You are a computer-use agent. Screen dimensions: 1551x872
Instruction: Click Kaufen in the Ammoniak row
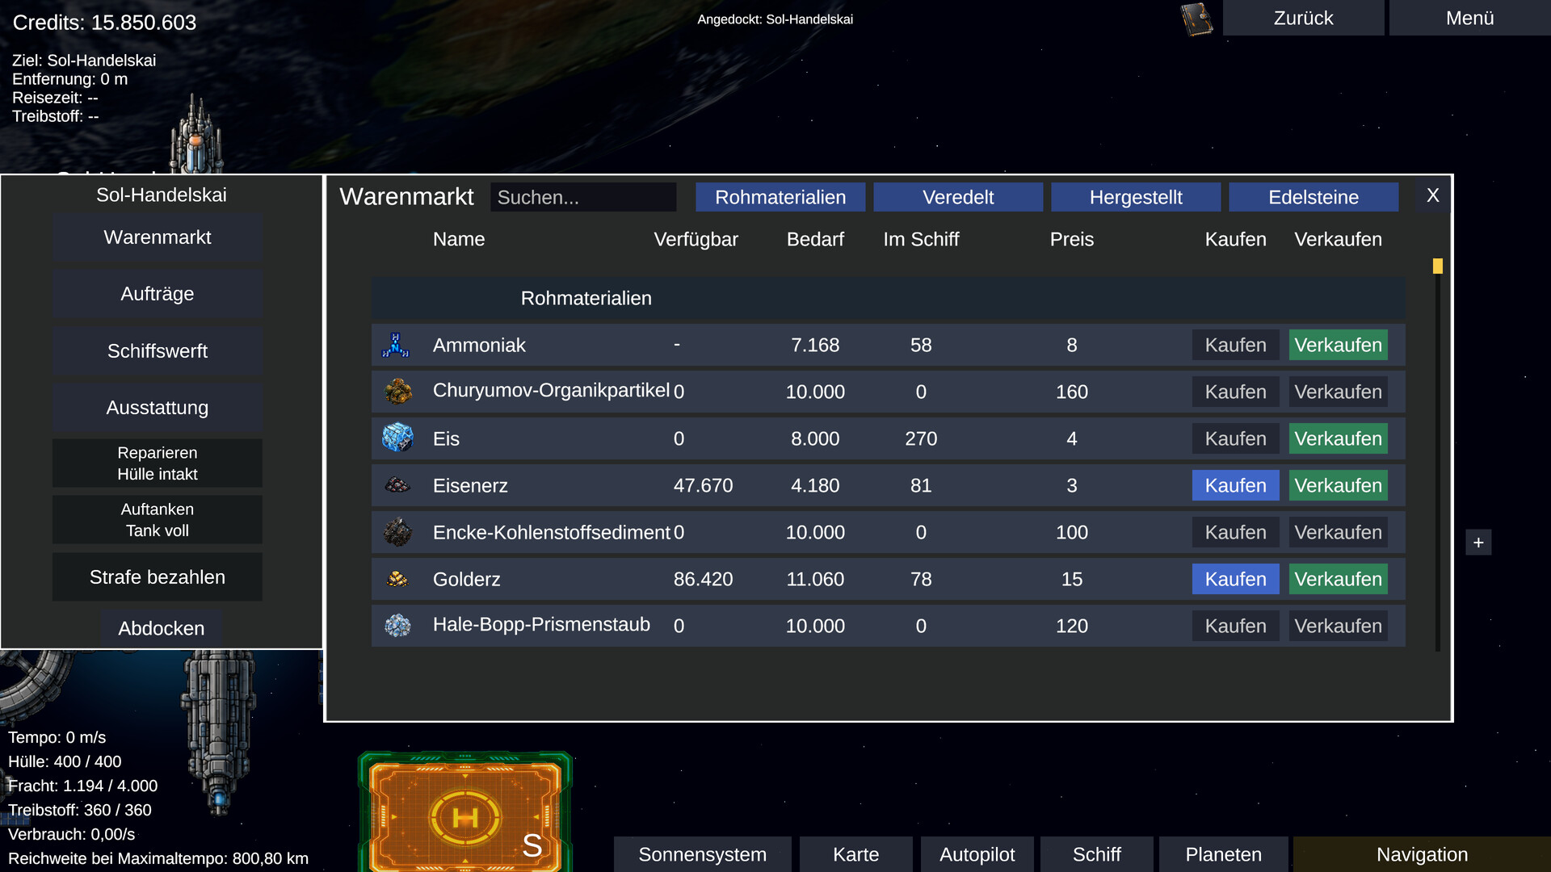(x=1236, y=345)
